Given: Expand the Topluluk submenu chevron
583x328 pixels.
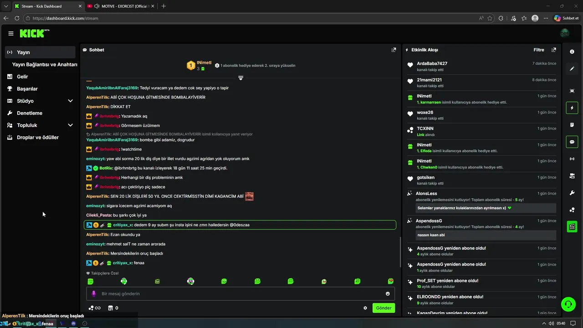Looking at the screenshot, I should tap(70, 125).
